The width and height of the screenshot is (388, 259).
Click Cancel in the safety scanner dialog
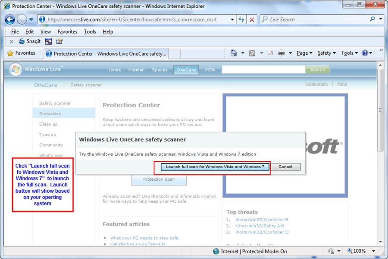pyautogui.click(x=285, y=167)
